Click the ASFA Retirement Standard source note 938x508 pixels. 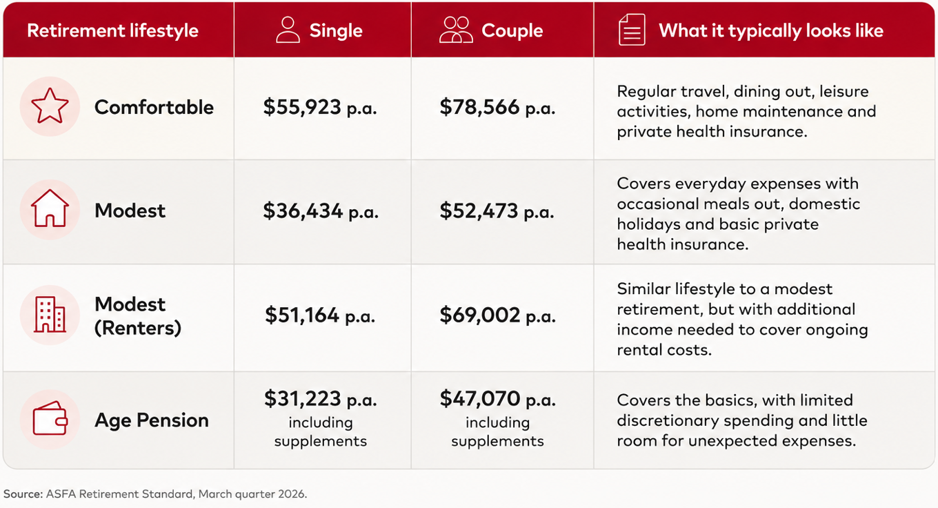point(155,494)
